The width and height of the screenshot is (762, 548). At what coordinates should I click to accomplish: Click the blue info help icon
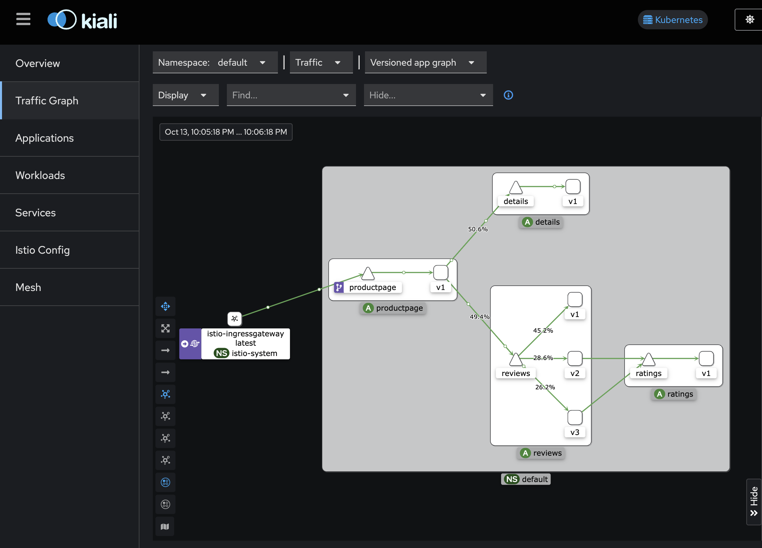click(x=508, y=95)
